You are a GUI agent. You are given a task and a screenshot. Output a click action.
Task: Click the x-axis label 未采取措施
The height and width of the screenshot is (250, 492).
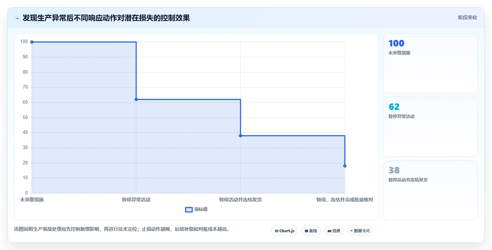tap(32, 200)
